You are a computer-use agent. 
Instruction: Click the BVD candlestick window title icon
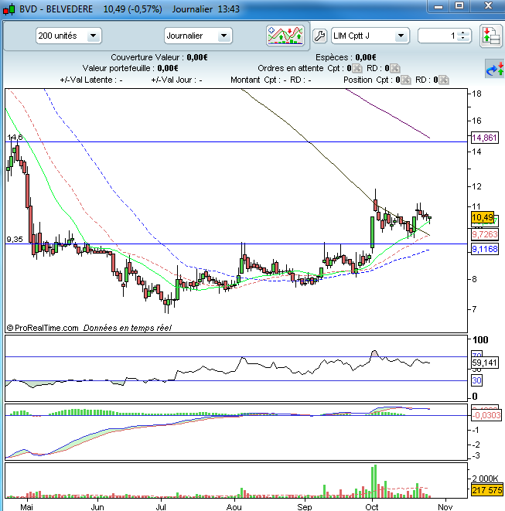9,9
